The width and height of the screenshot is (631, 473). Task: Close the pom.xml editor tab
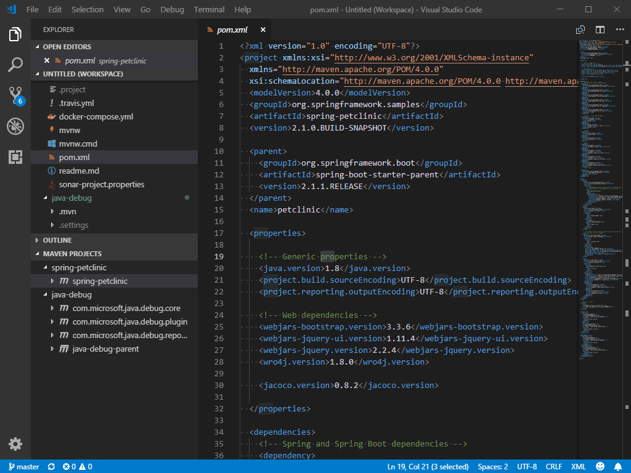[x=263, y=30]
